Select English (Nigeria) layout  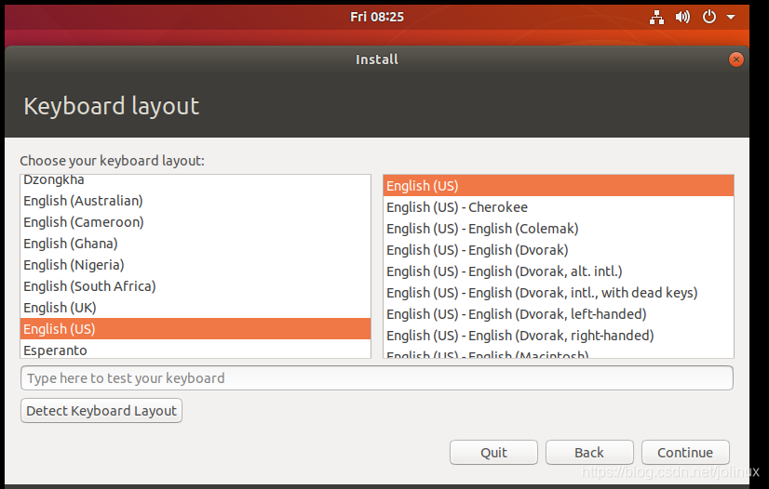coord(196,265)
